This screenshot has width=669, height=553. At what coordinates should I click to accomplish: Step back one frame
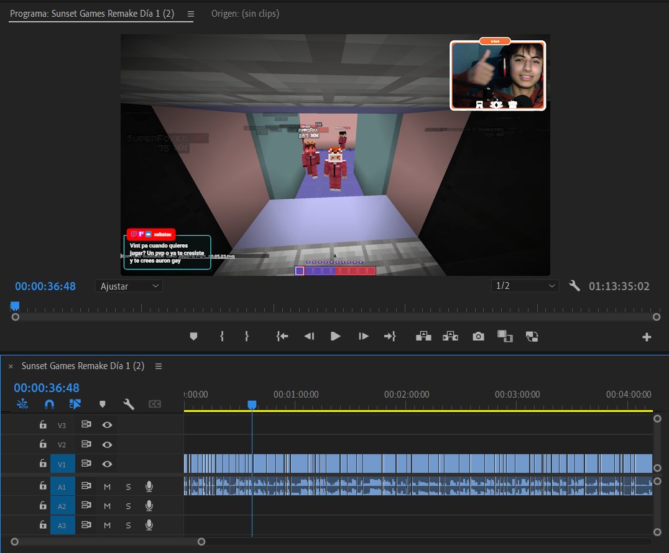click(x=309, y=336)
